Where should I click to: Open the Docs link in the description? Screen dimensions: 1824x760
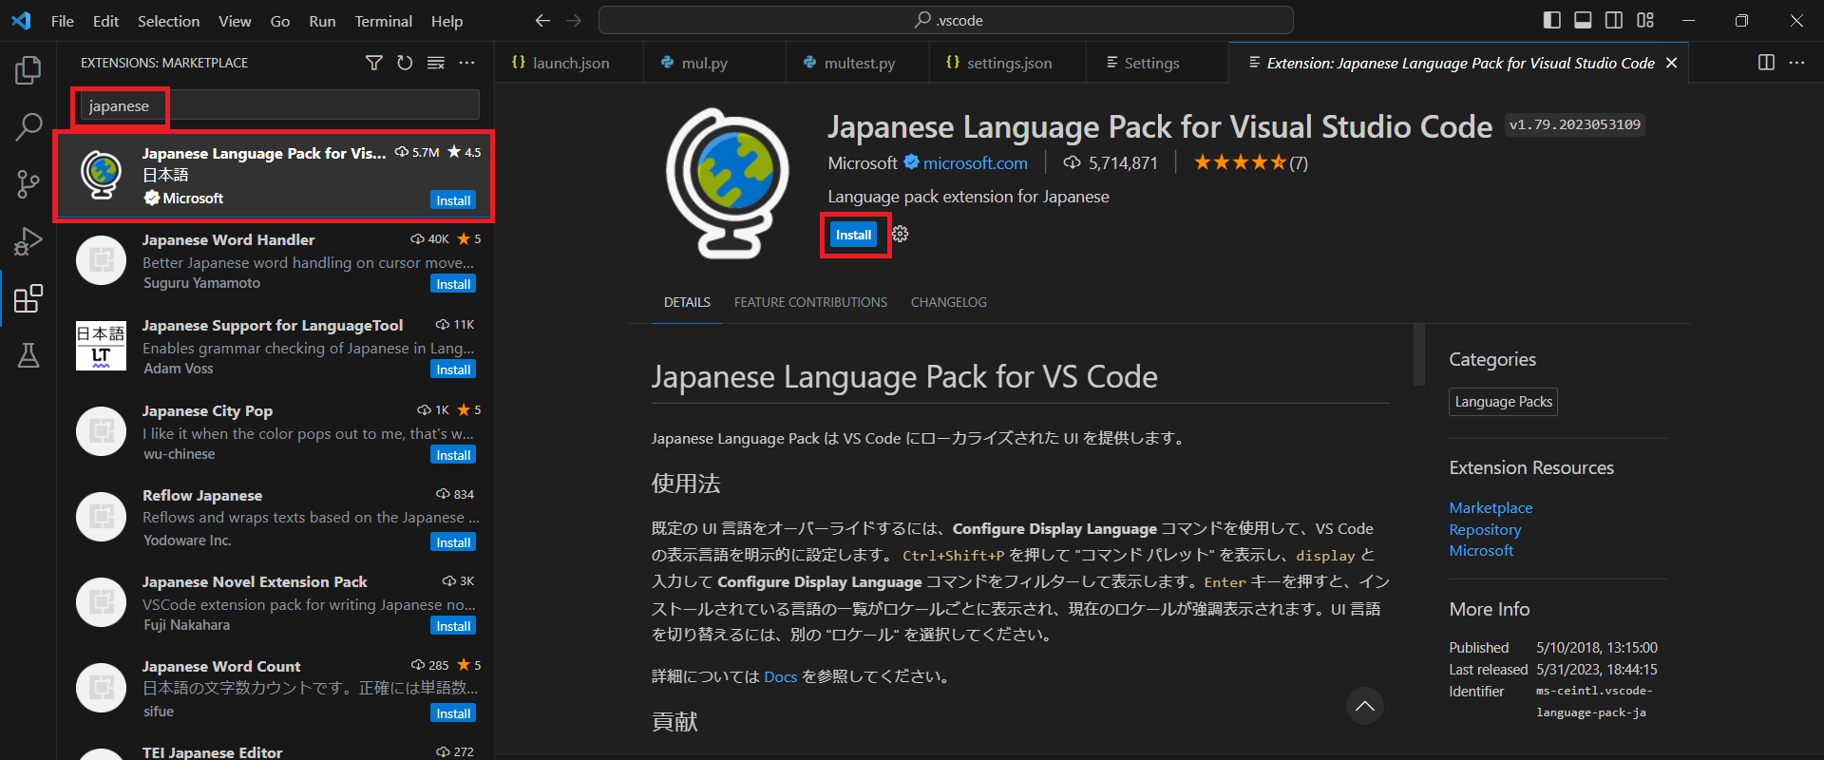(780, 676)
